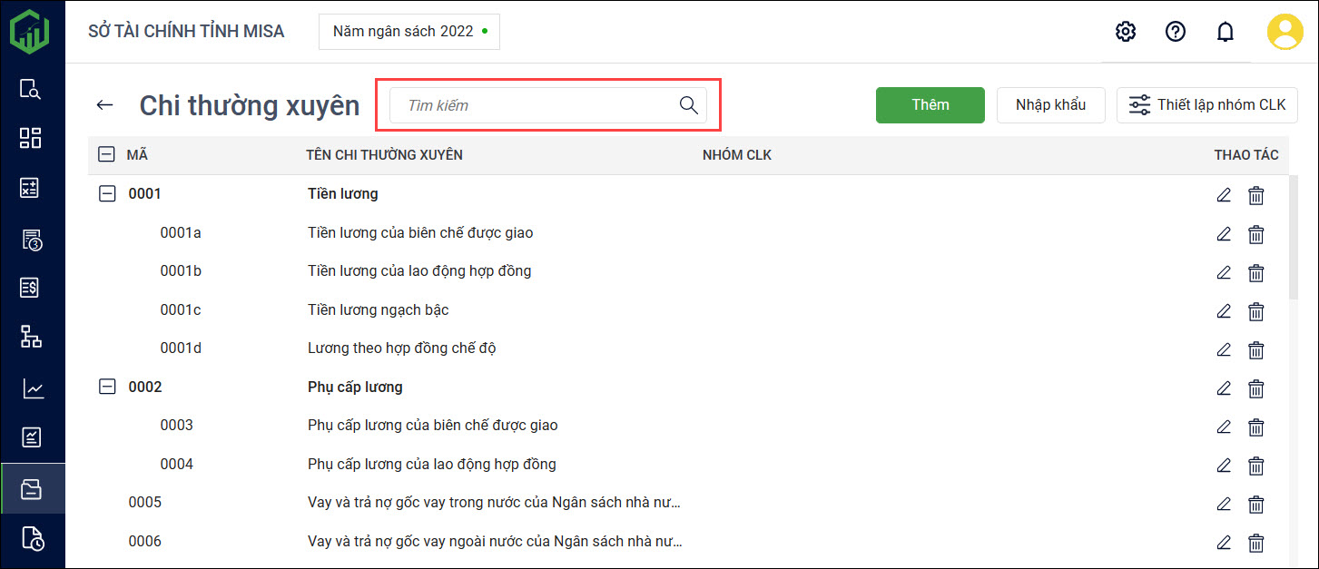Collapse the 0002 Phụ cấp lương group
Image resolution: width=1319 pixels, height=569 pixels.
click(x=107, y=387)
